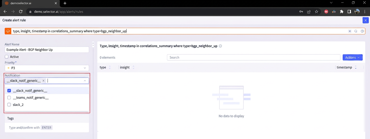The image size is (370, 139).
Task: Close the Create alert rule dialog
Action: tap(365, 20)
